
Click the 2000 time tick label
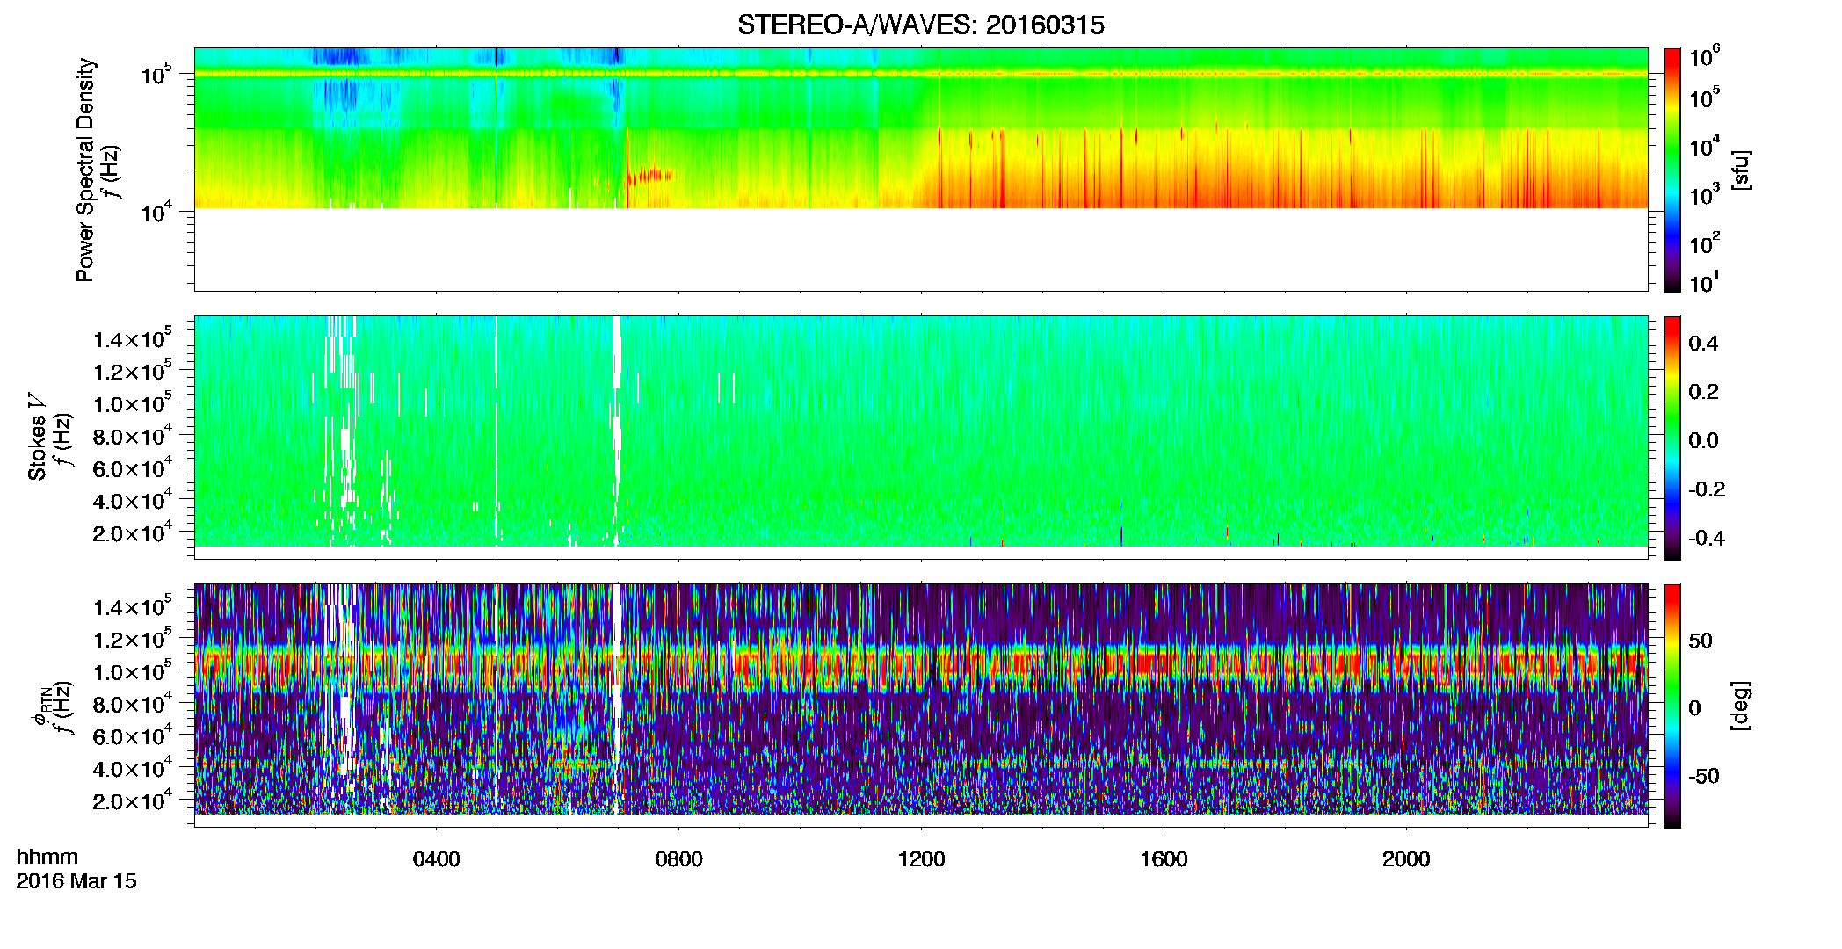click(1406, 859)
